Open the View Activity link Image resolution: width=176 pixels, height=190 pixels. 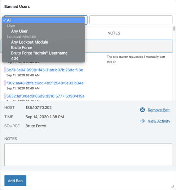[x=159, y=121]
